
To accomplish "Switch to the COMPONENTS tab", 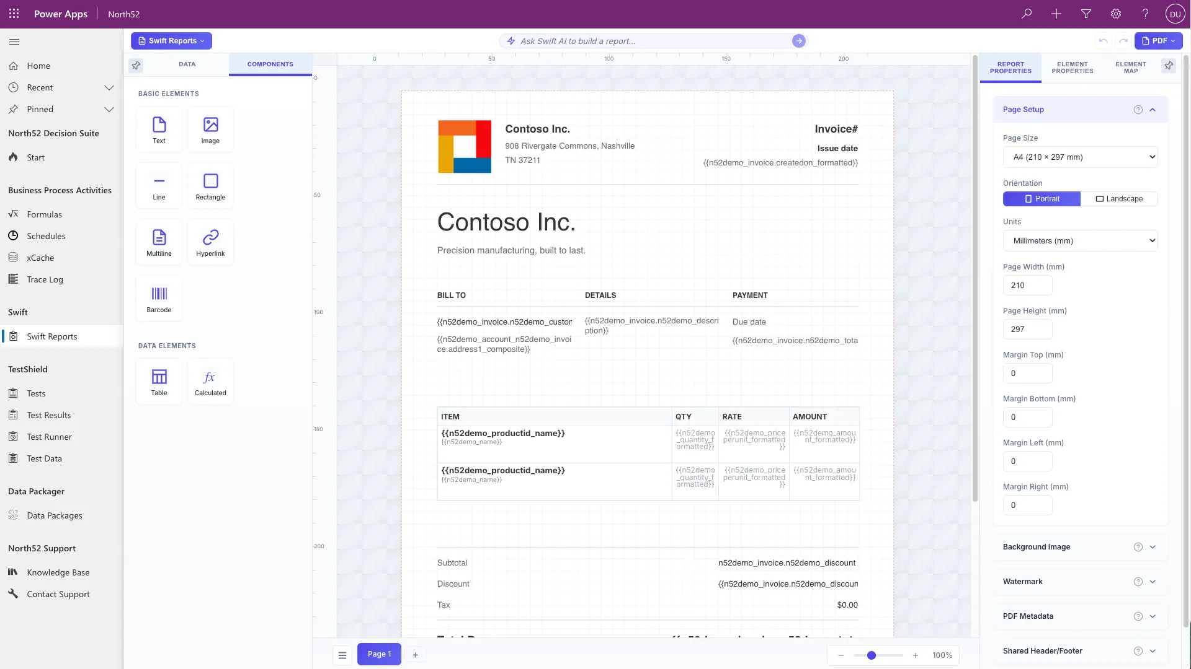I will click(270, 64).
